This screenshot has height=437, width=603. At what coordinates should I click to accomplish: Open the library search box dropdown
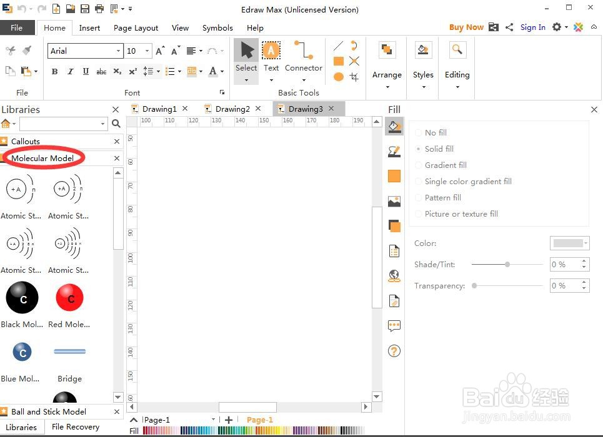coord(102,124)
